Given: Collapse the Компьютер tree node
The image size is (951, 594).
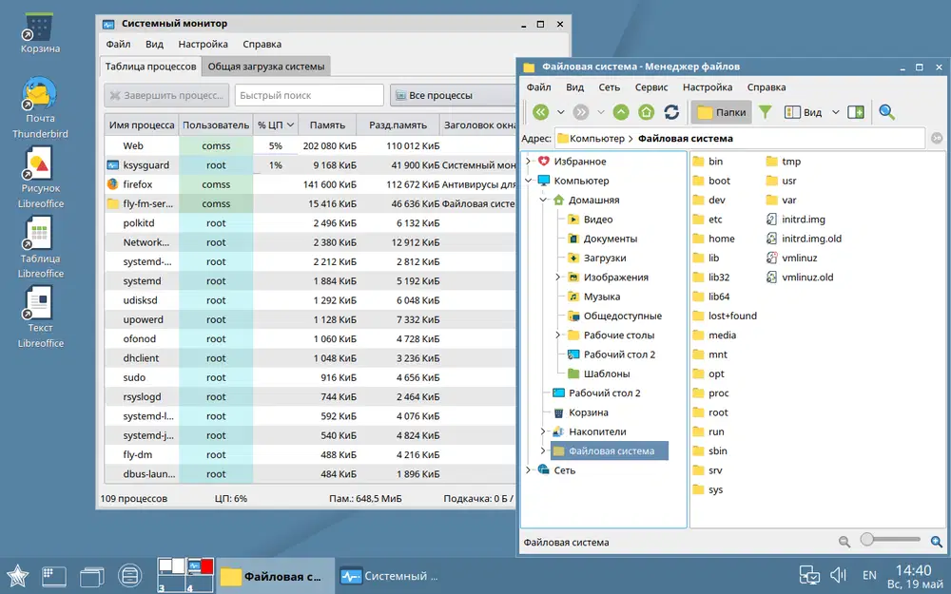Looking at the screenshot, I should pos(529,181).
